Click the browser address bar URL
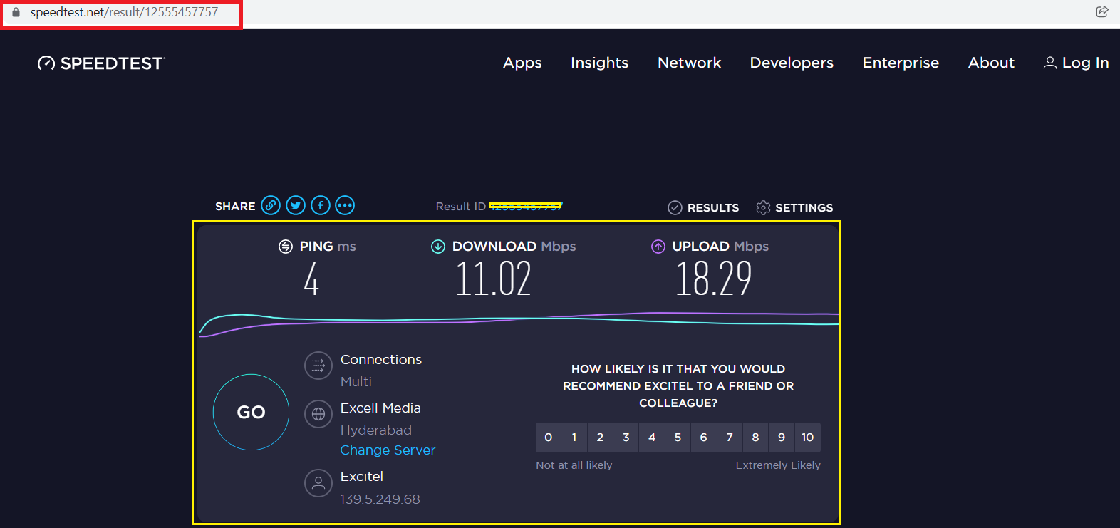This screenshot has height=528, width=1120. tap(124, 12)
